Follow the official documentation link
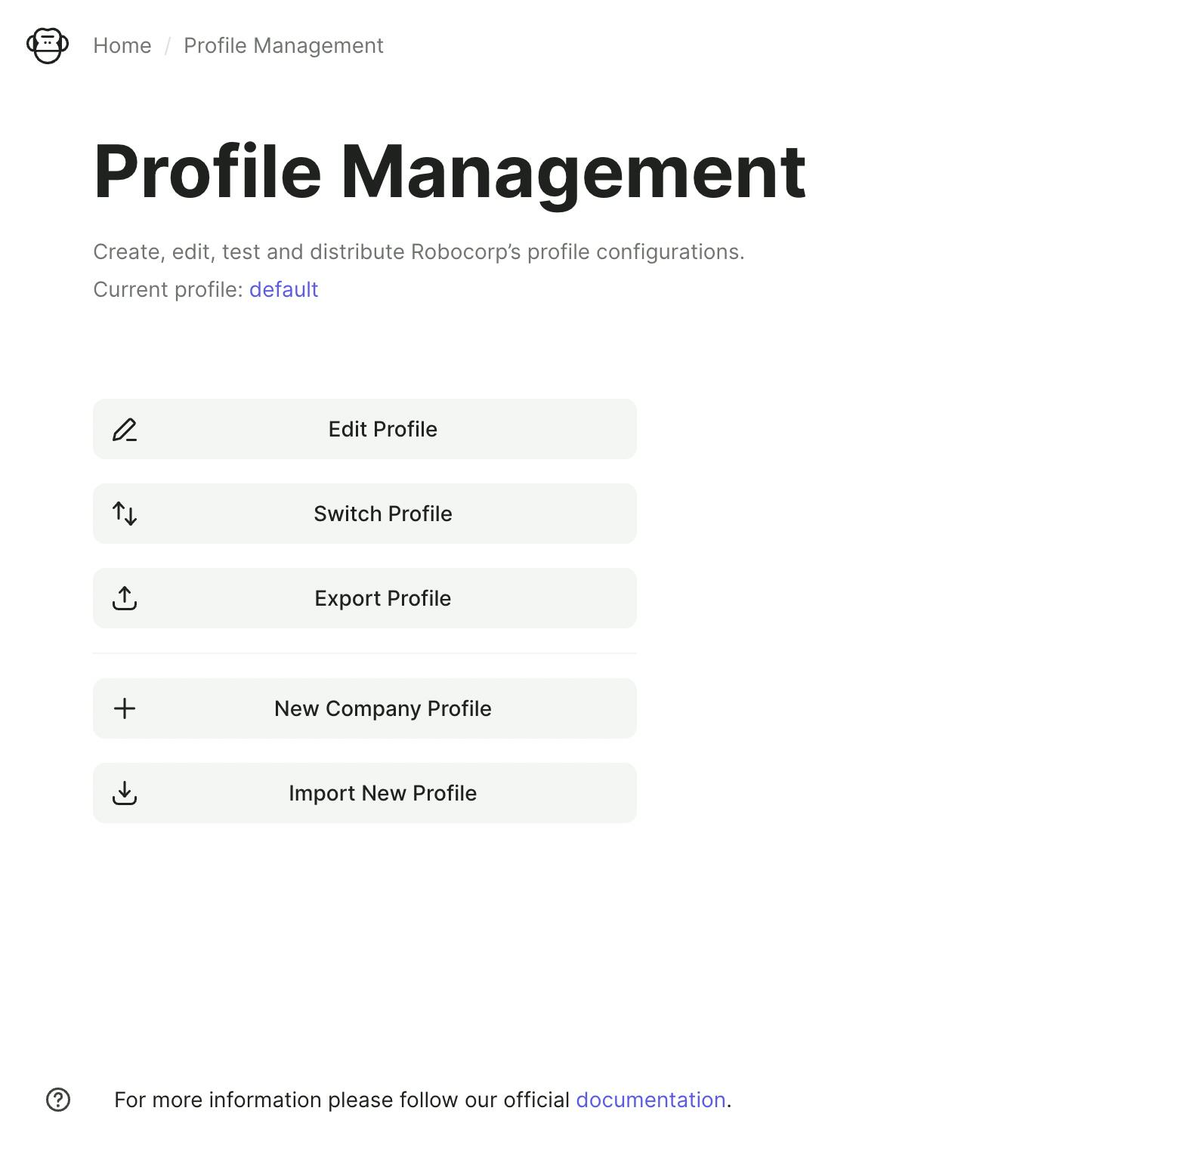Screen dimensions: 1199x1154 (650, 1100)
